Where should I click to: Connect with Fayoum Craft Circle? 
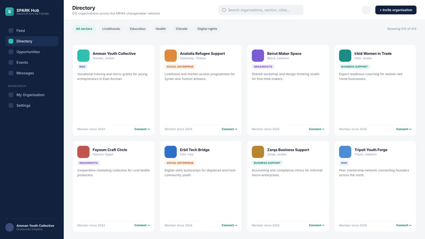[142, 225]
